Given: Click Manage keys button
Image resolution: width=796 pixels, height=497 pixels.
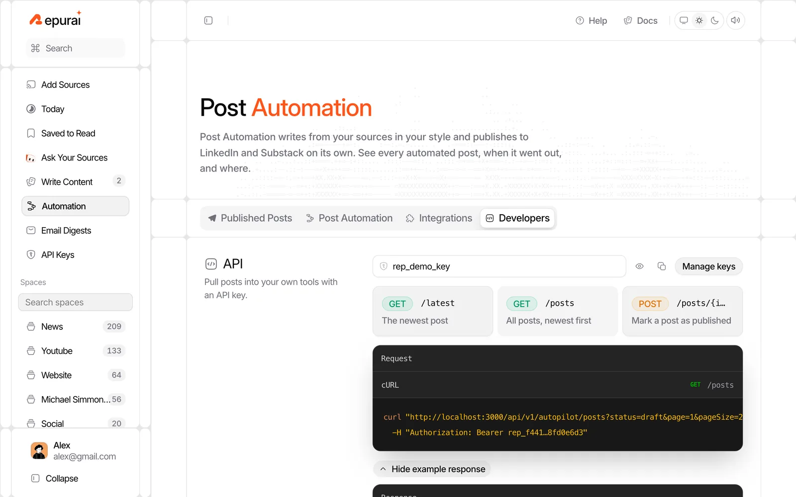Looking at the screenshot, I should pyautogui.click(x=708, y=266).
